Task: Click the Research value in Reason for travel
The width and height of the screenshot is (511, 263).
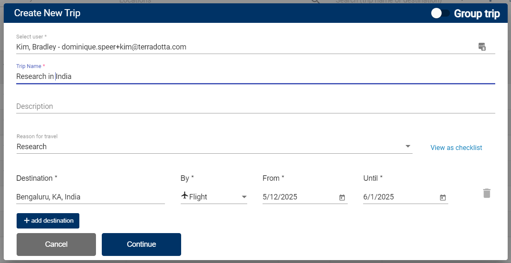Action: point(32,147)
